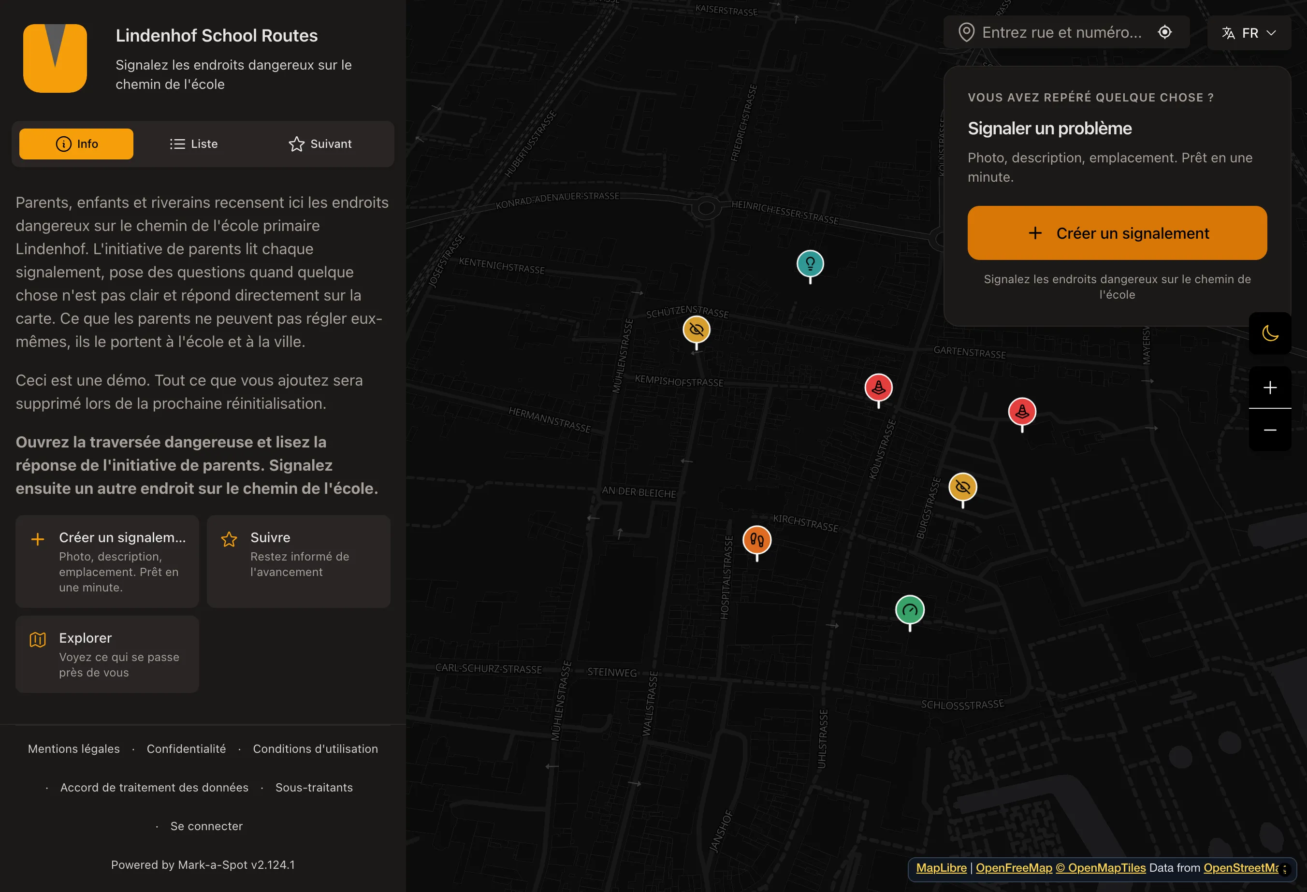Open the Mentions légales link
Viewport: 1307px width, 892px height.
(73, 748)
